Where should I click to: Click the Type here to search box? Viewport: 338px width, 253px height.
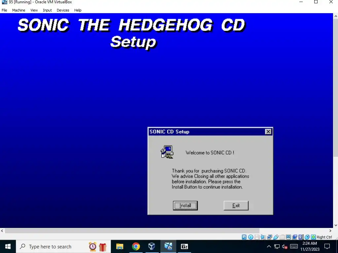click(x=63, y=246)
